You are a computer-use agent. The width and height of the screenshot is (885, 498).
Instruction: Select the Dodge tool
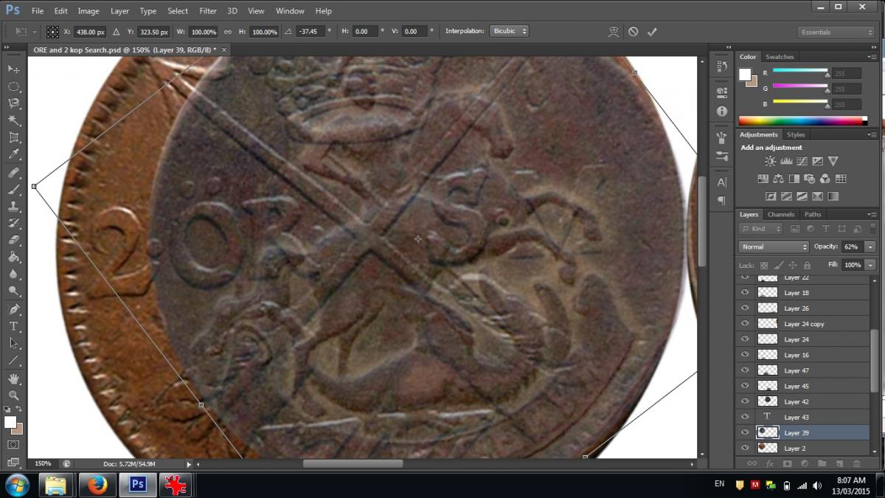13,291
